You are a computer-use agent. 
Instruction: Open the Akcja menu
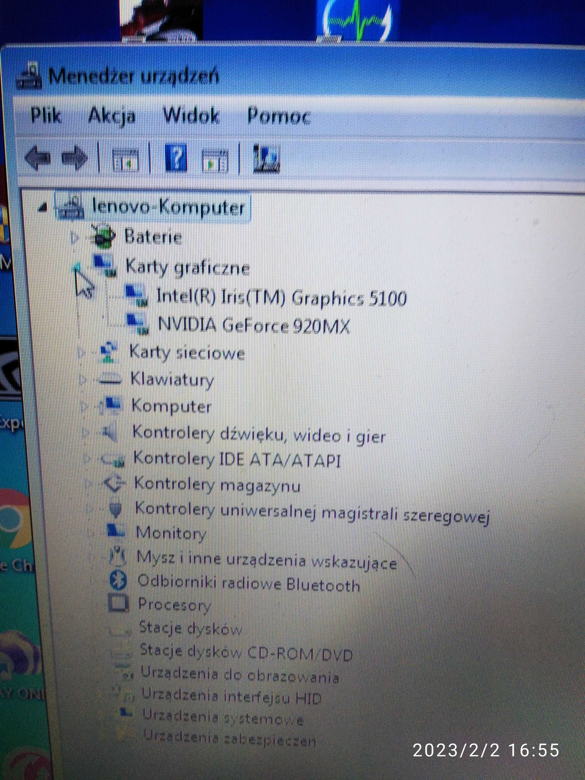tap(111, 116)
